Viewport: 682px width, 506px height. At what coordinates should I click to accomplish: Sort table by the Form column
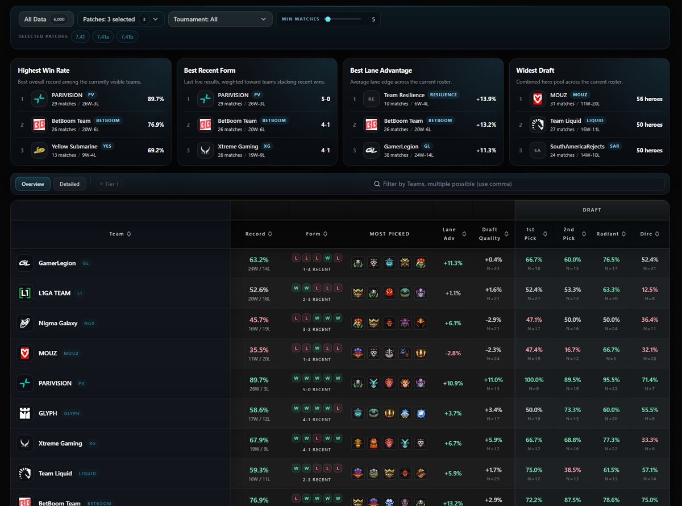pyautogui.click(x=316, y=234)
